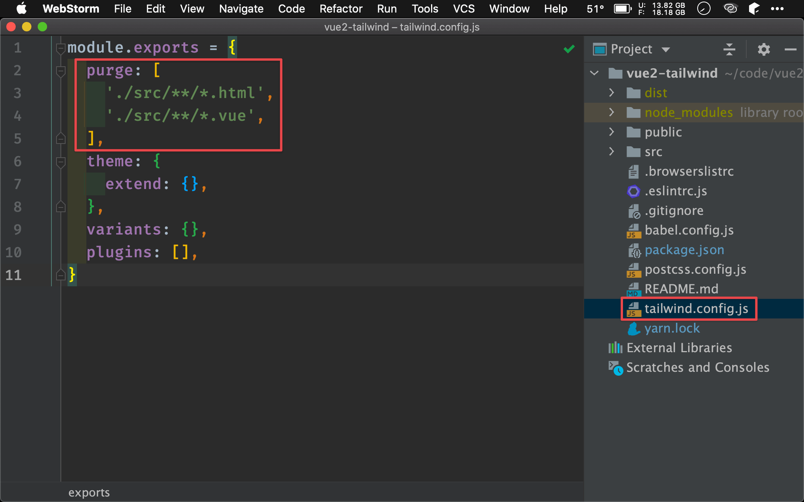Click fold end marker at line 8

coord(60,207)
